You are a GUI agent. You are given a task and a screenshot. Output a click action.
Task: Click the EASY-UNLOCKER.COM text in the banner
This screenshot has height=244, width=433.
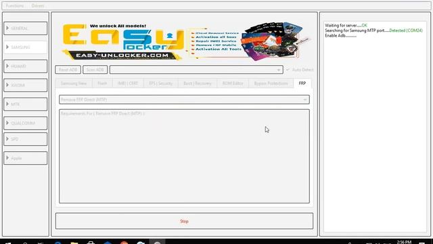pyautogui.click(x=122, y=56)
